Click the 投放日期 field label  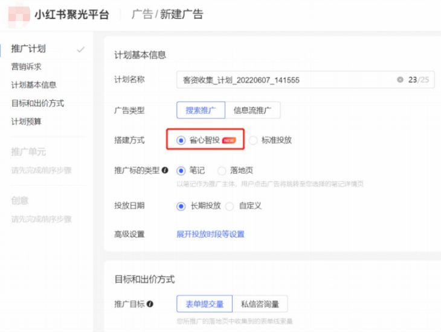tap(129, 206)
